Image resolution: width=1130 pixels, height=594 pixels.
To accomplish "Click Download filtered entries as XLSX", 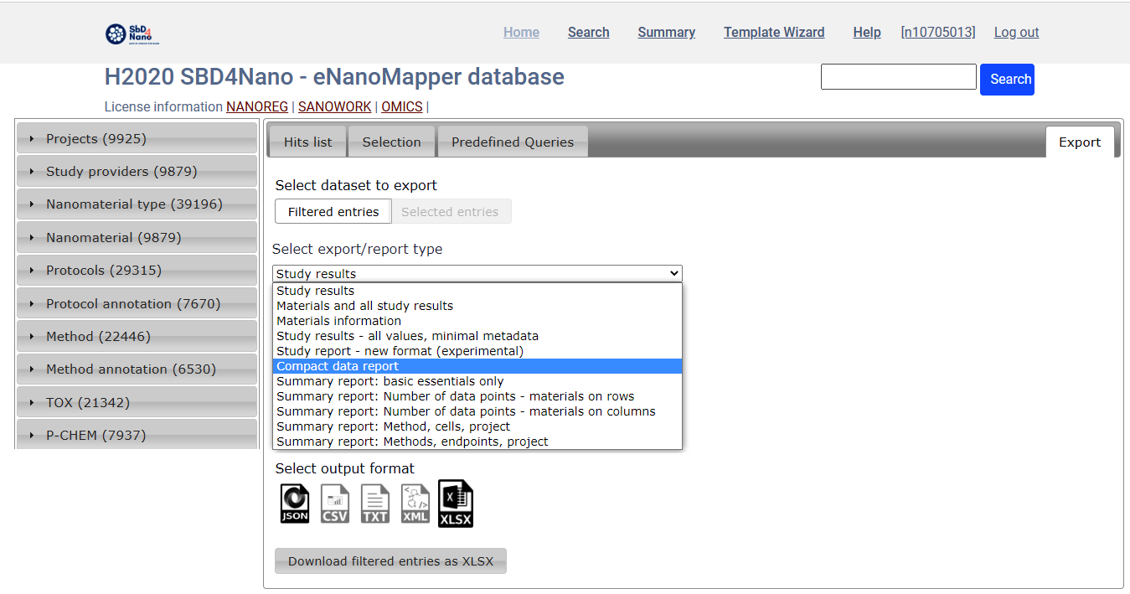I will 390,560.
